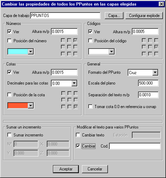The image size is (166, 178).
Task: Click the Escala del plano field
Action: pos(148,83)
